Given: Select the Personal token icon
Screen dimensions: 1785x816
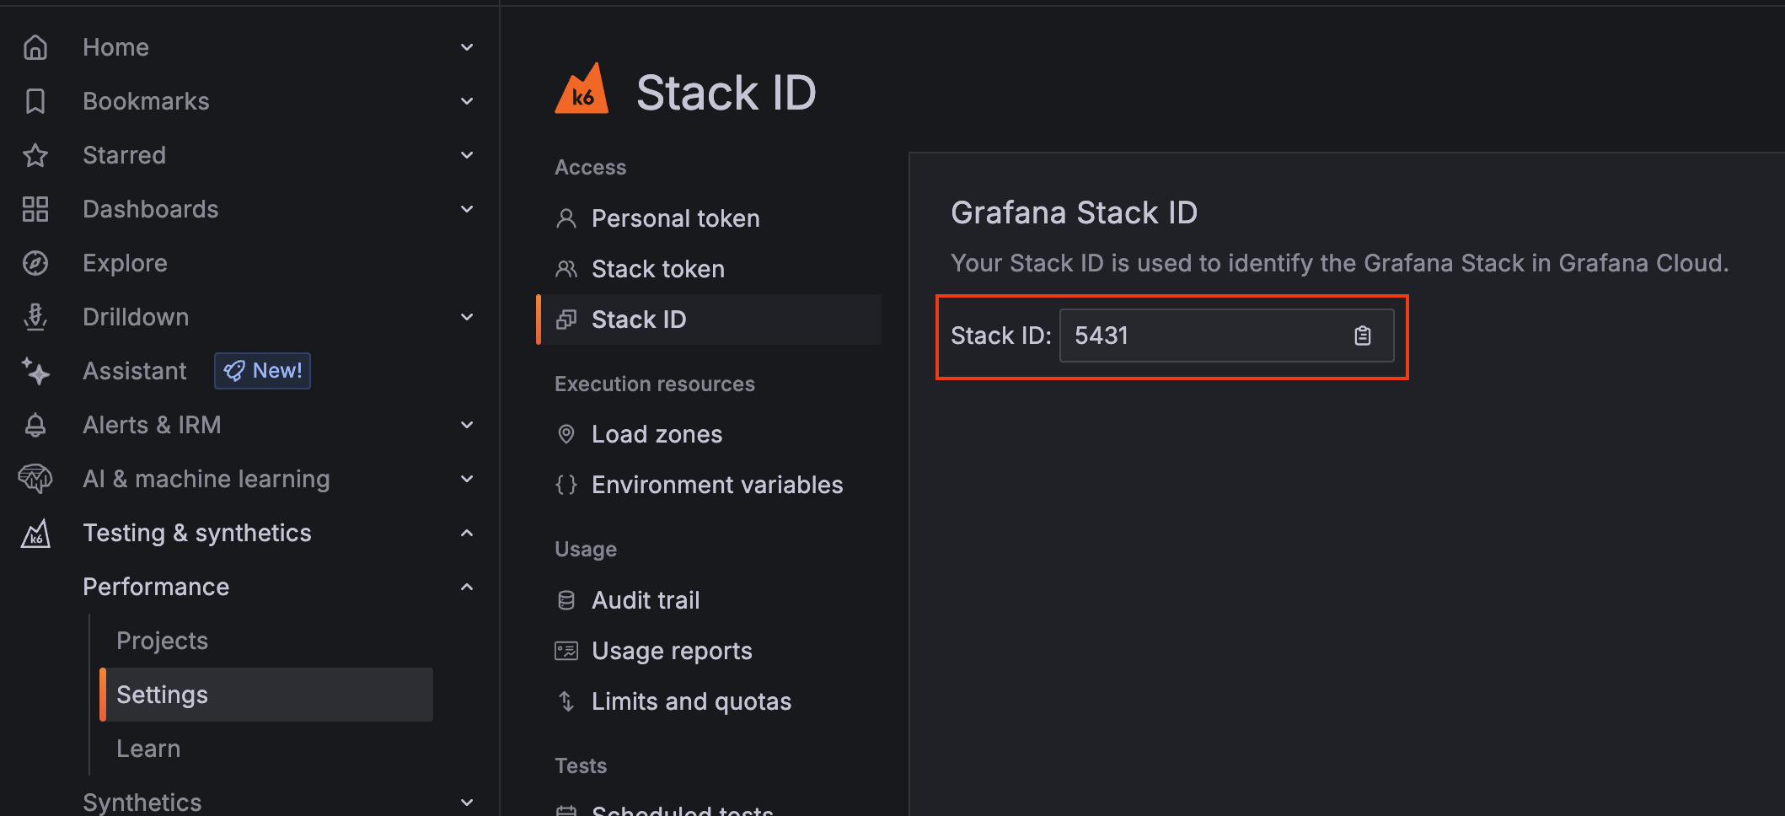Looking at the screenshot, I should [566, 217].
